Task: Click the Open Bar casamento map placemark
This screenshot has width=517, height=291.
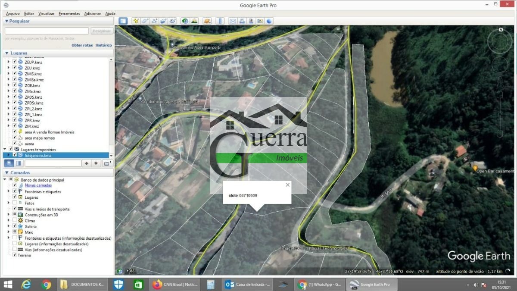Action: [475, 168]
